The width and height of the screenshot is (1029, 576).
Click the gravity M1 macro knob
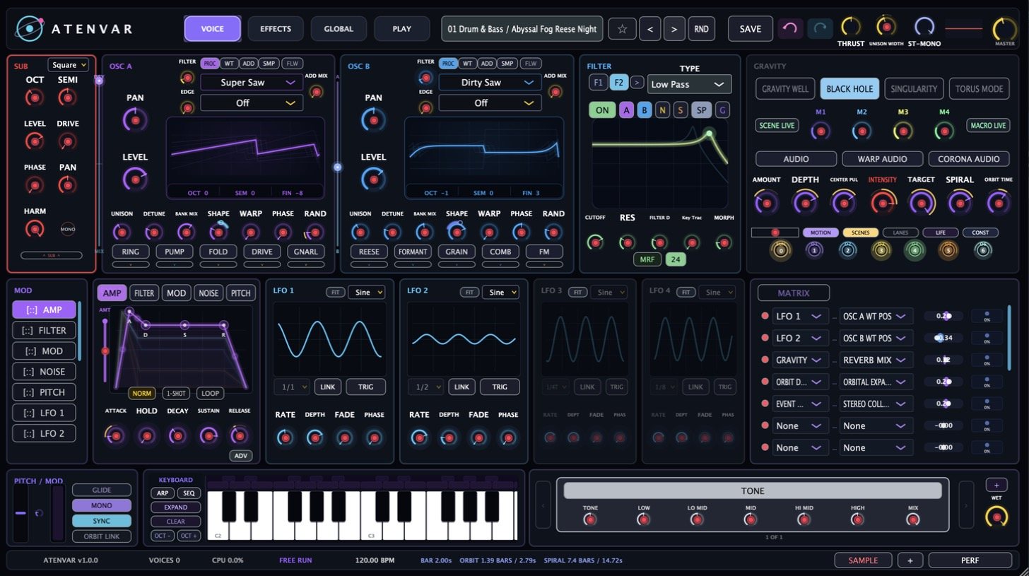820,131
